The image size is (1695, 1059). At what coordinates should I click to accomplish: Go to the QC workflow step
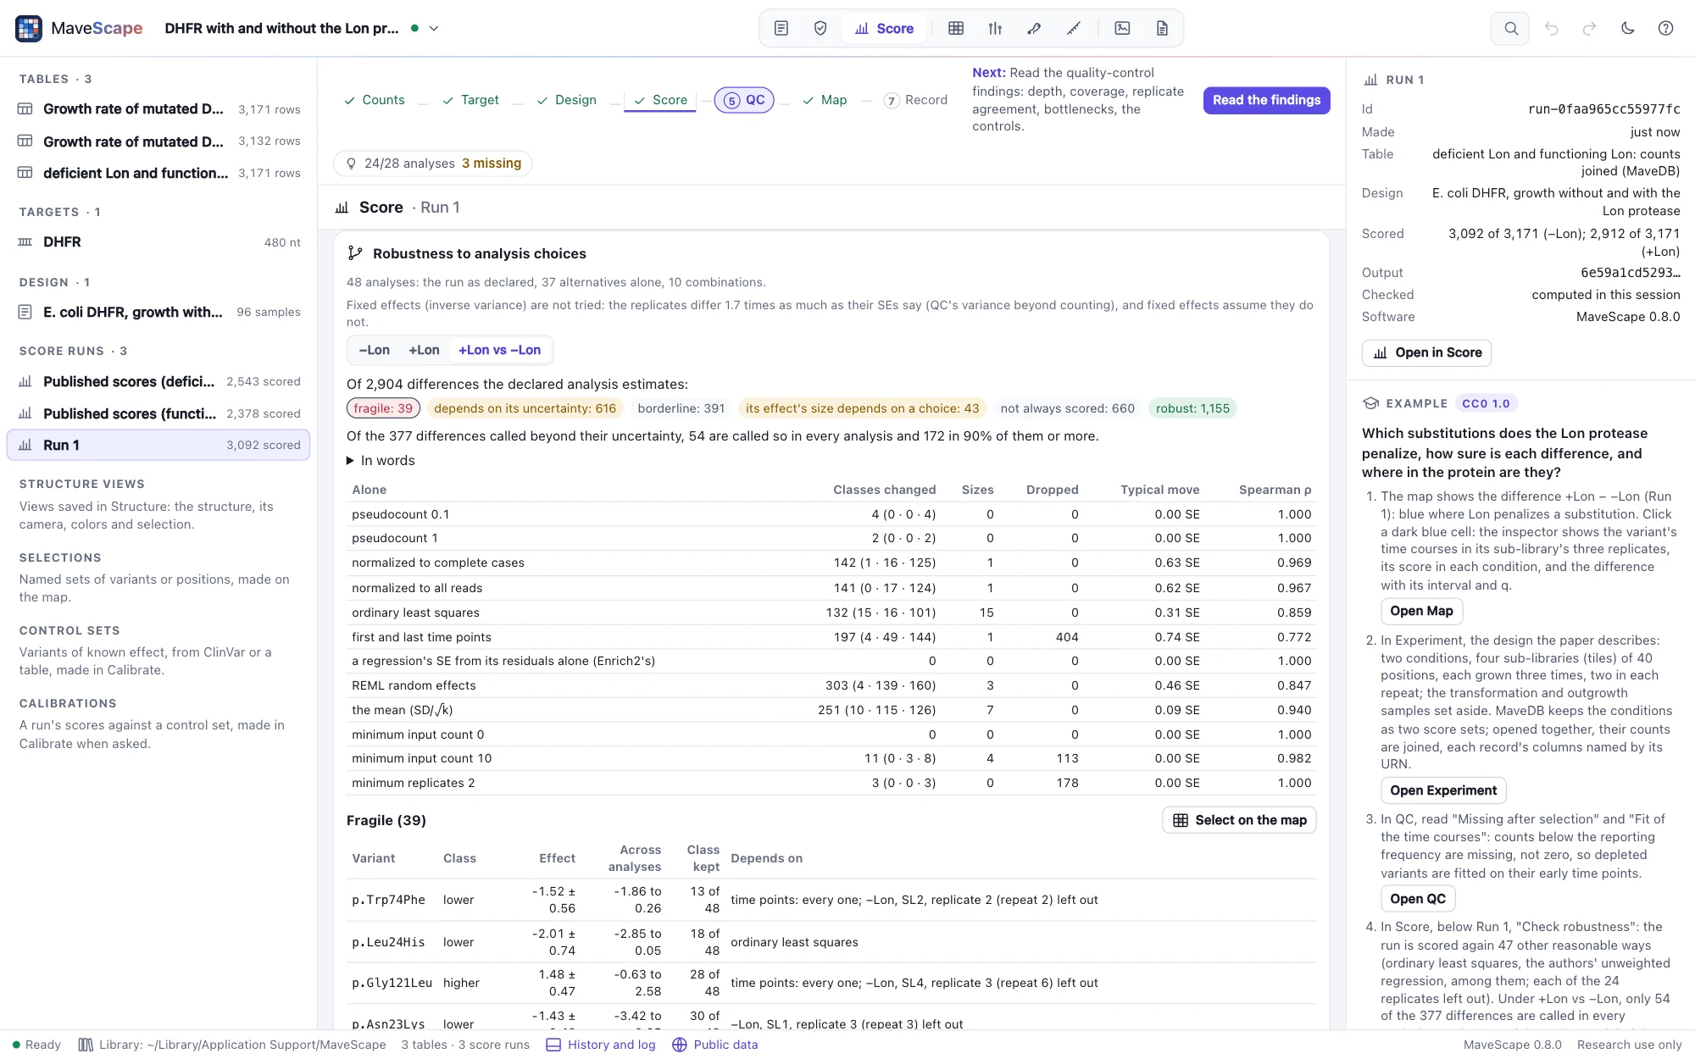click(x=744, y=100)
